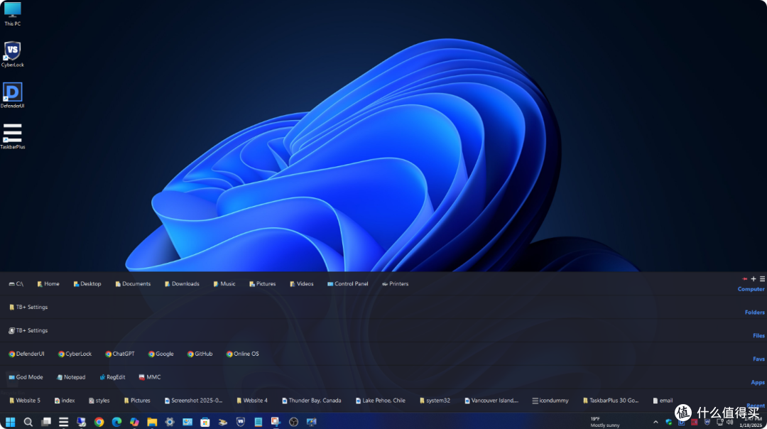Open the Videos folder shortcut
Image resolution: width=767 pixels, height=429 pixels.
click(x=301, y=283)
